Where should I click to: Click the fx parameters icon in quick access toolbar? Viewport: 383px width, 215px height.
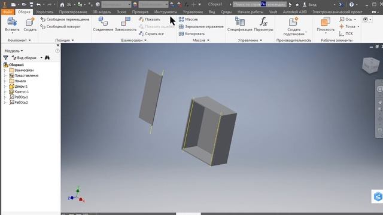[x=187, y=4]
